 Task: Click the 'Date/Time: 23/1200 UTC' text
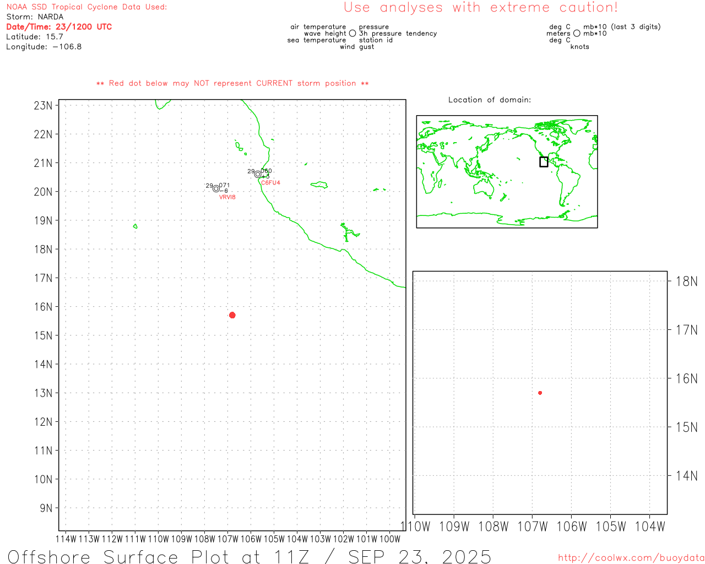[x=59, y=27]
